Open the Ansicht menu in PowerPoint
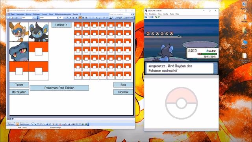252x142 pixels. click(29, 14)
